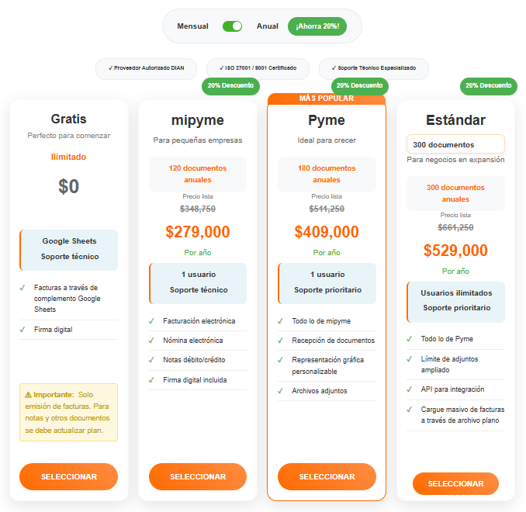526x512 pixels.
Task: Click the 20% Descuento tag above mipyme
Action: (x=230, y=86)
